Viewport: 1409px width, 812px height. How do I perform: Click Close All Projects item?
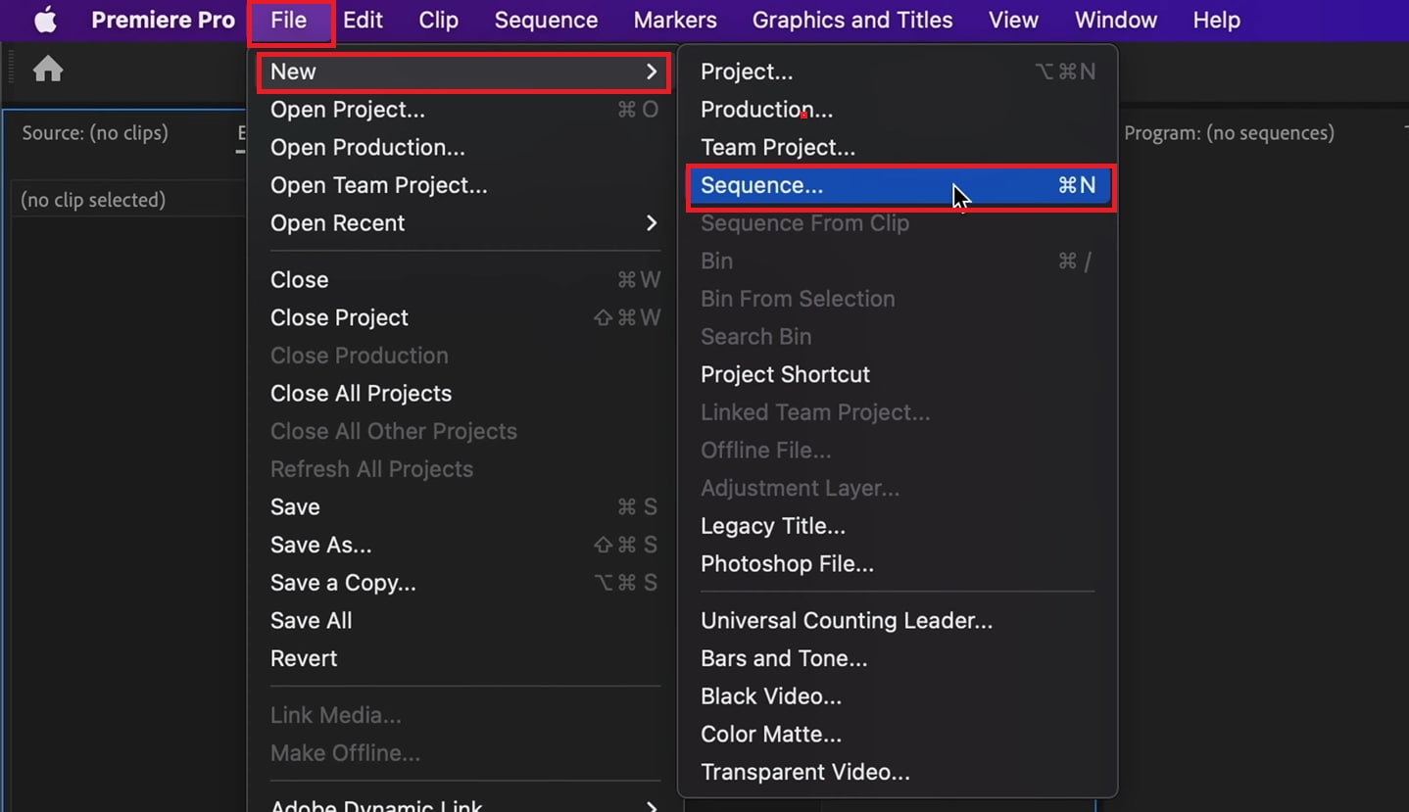[x=361, y=394]
